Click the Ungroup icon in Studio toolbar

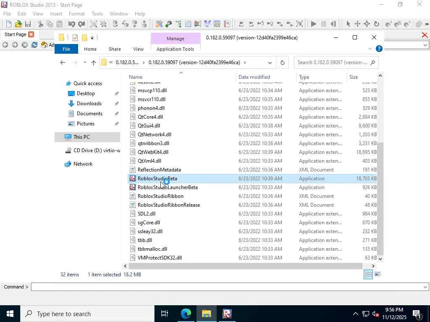click(103, 24)
